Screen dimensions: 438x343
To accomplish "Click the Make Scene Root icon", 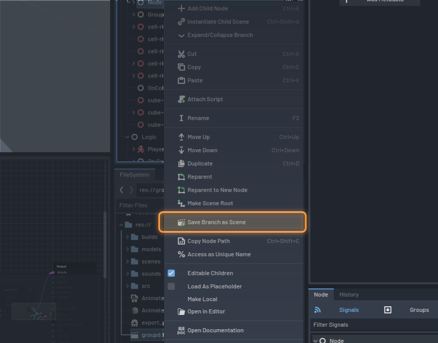I will tap(181, 203).
